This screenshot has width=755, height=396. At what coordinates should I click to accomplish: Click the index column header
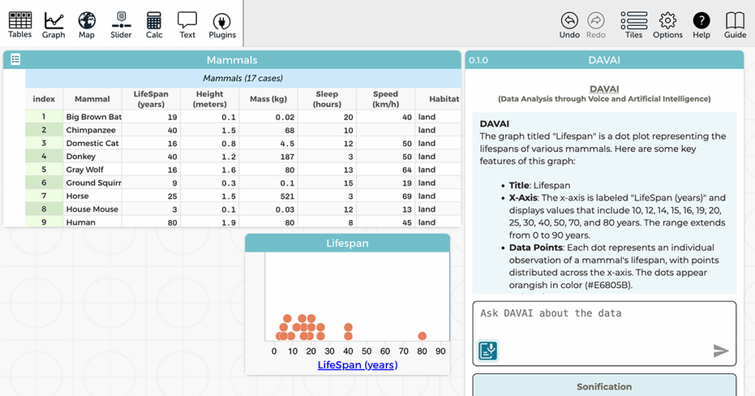pyautogui.click(x=44, y=99)
